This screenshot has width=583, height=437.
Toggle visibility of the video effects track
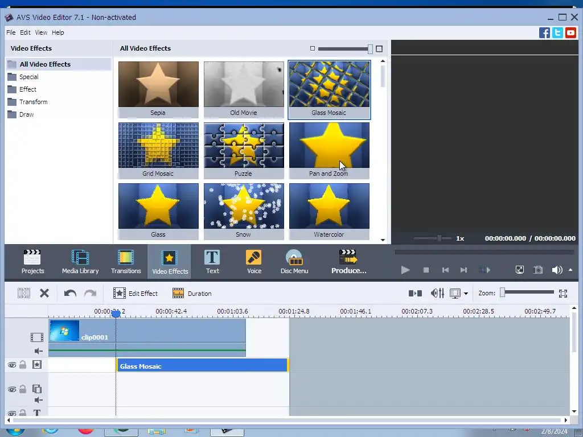[12, 365]
